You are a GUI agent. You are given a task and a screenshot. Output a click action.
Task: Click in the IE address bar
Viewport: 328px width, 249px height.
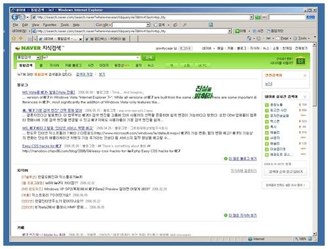tap(141, 17)
